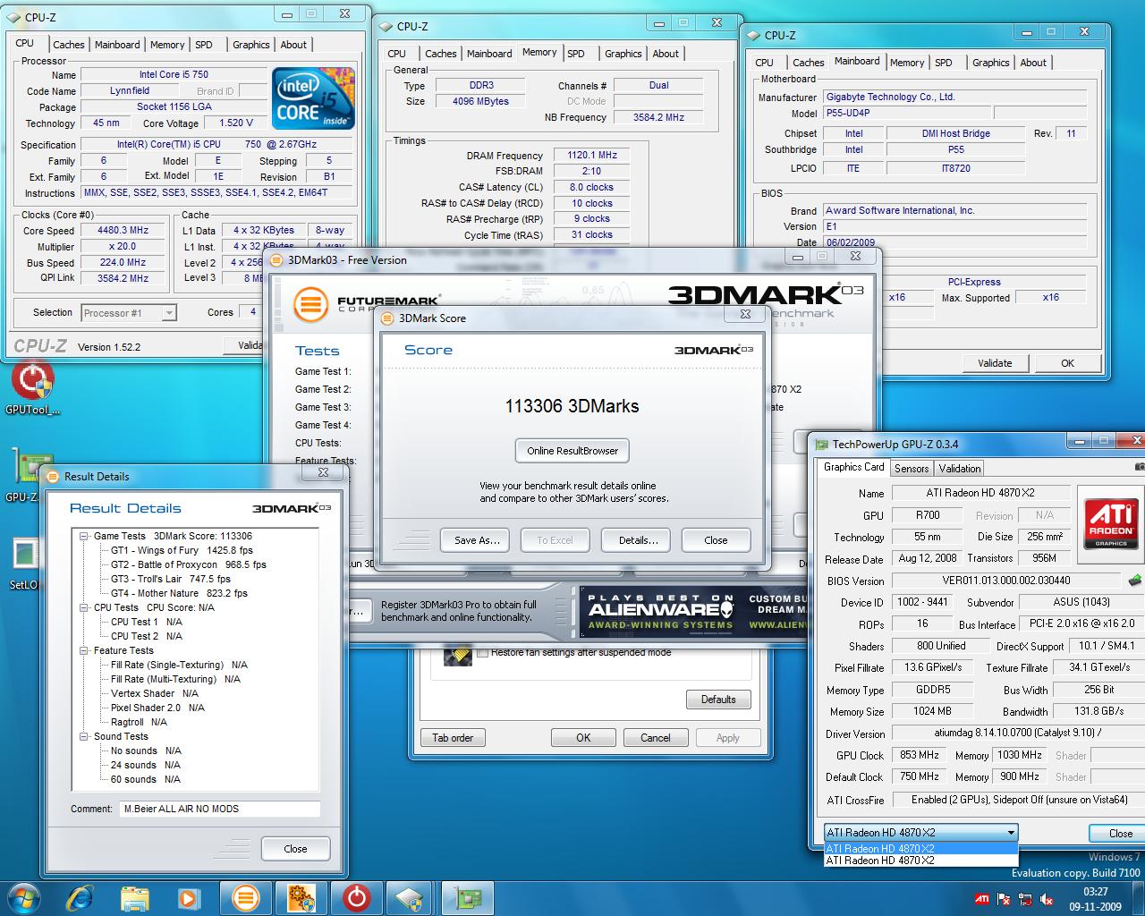Viewport: 1145px width, 916px height.
Task: Click Close in the Result Details window
Action: click(x=295, y=849)
